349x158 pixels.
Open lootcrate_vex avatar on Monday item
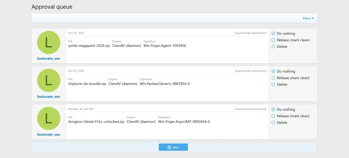click(x=49, y=118)
